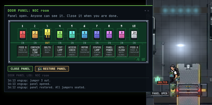Click the IN status under jumper 10
The width and height of the screenshot is (212, 105).
(134, 43)
